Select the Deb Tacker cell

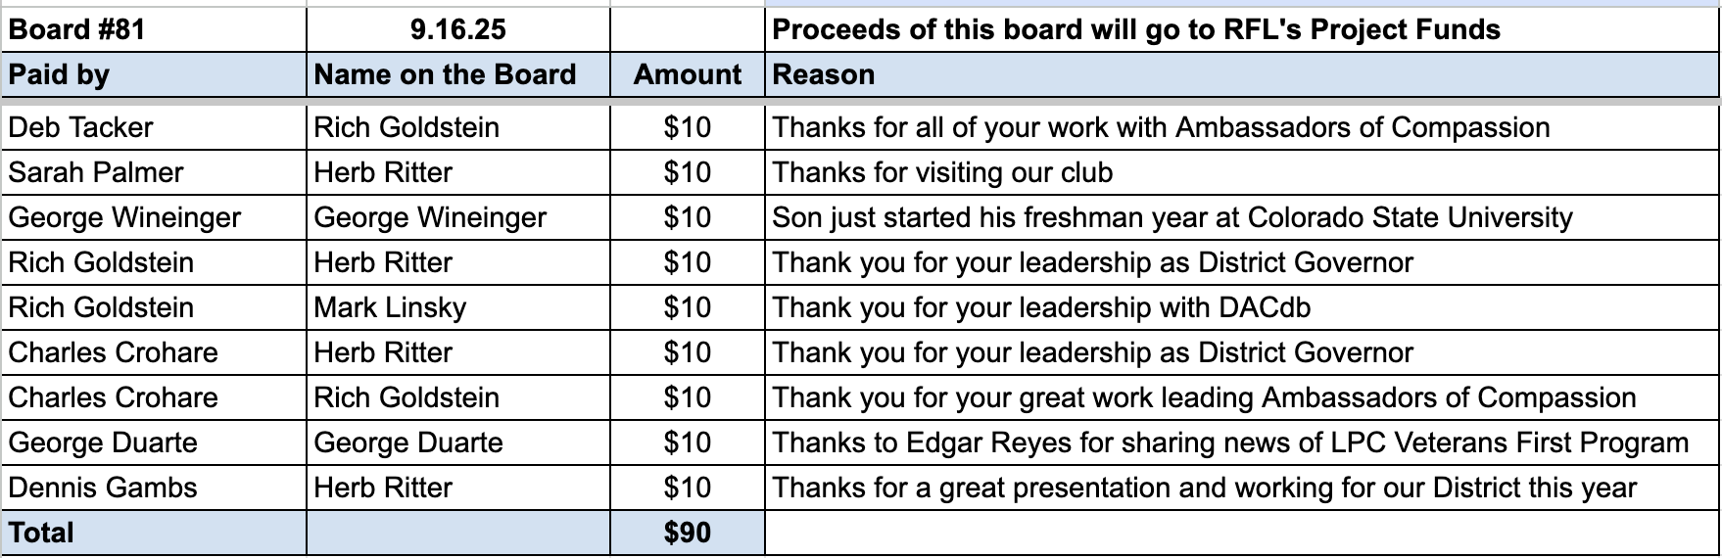[x=154, y=127]
